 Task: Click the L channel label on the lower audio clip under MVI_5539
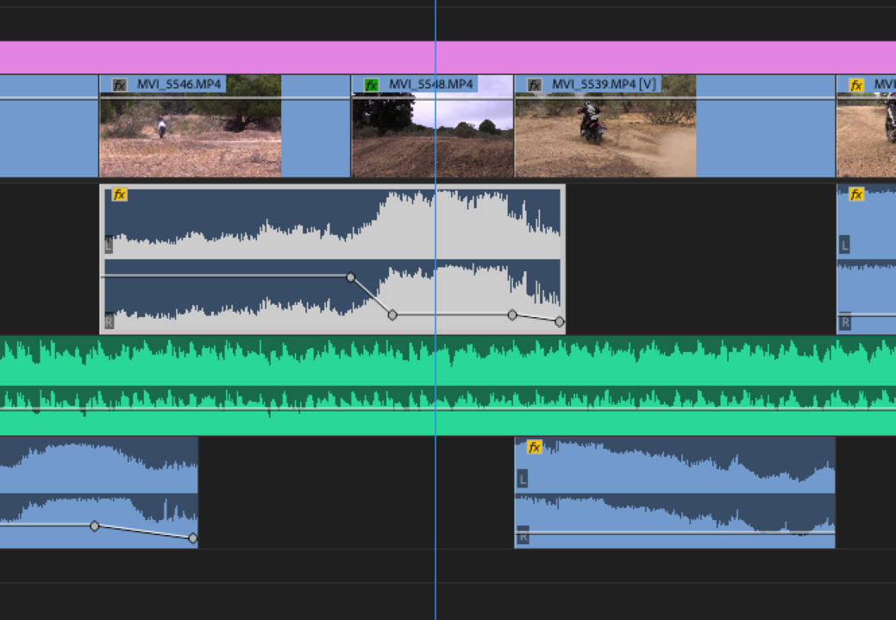coord(523,479)
